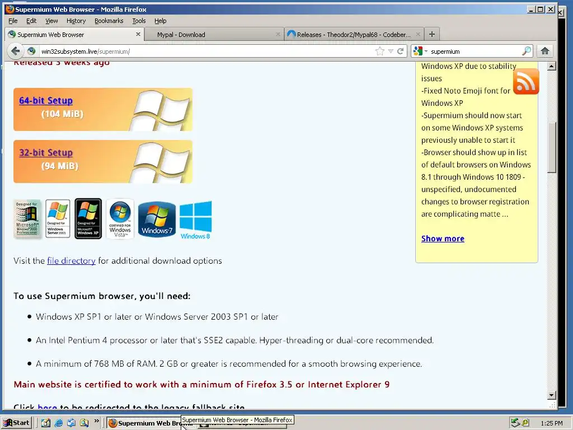Open the Edit menu
Viewport: 573px width, 430px height.
point(31,21)
